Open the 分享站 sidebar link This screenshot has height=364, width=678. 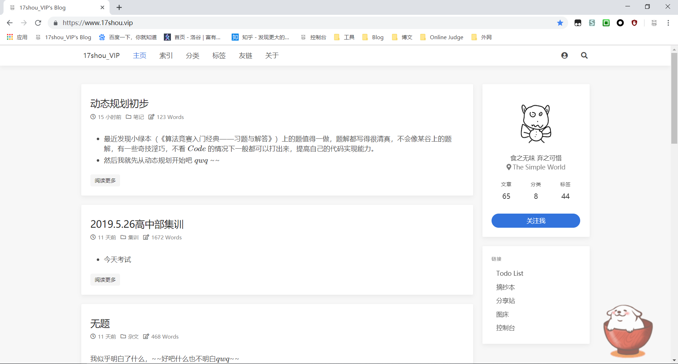(x=506, y=300)
